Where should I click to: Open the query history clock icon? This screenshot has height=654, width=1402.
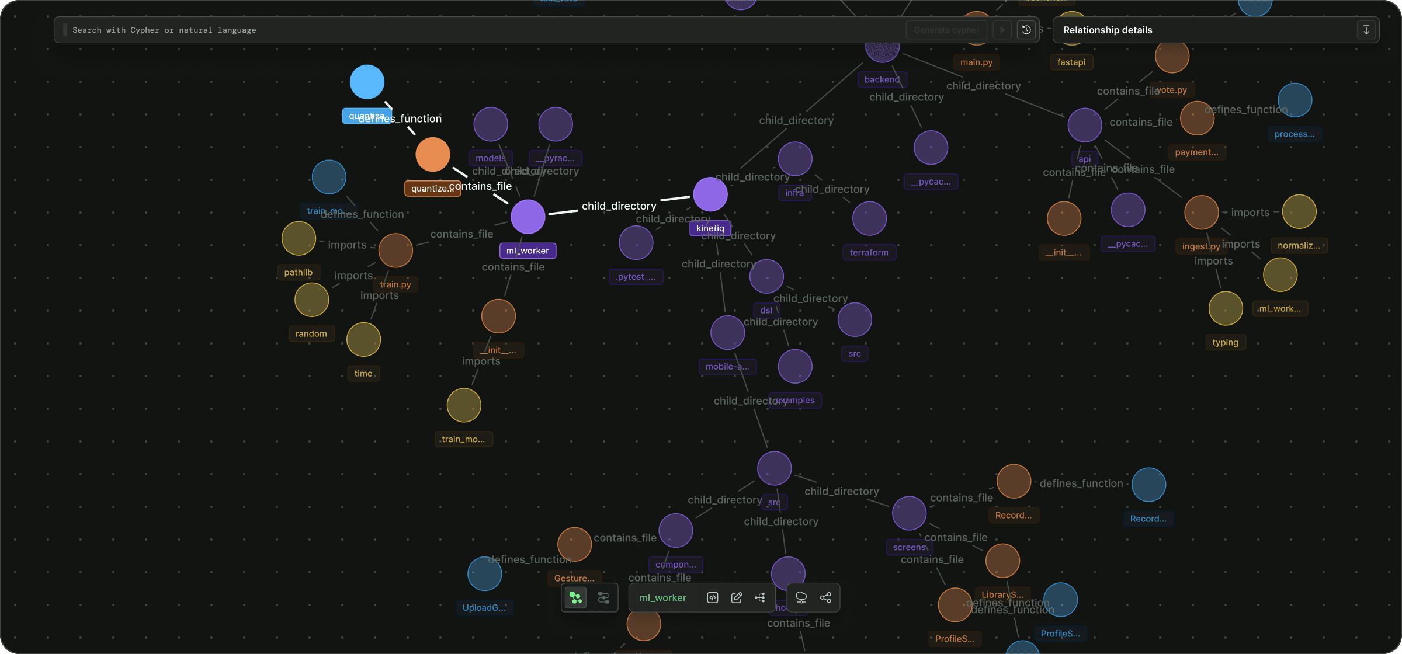1026,30
